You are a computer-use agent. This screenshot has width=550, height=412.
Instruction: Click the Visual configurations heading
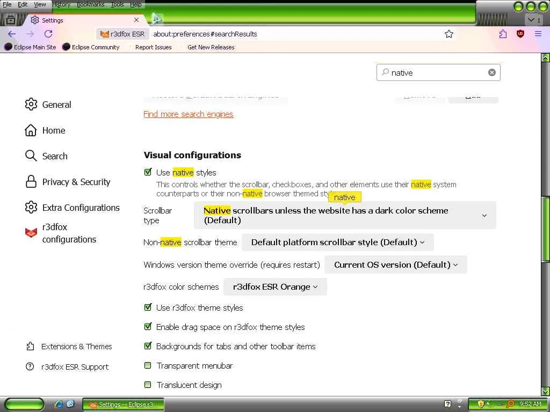point(192,155)
